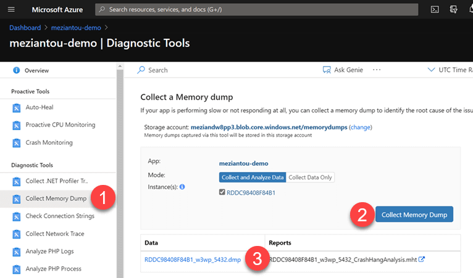The image size is (473, 278).
Task: Uncheck the RDDC98408F84B1 instance checkbox
Action: tap(222, 192)
